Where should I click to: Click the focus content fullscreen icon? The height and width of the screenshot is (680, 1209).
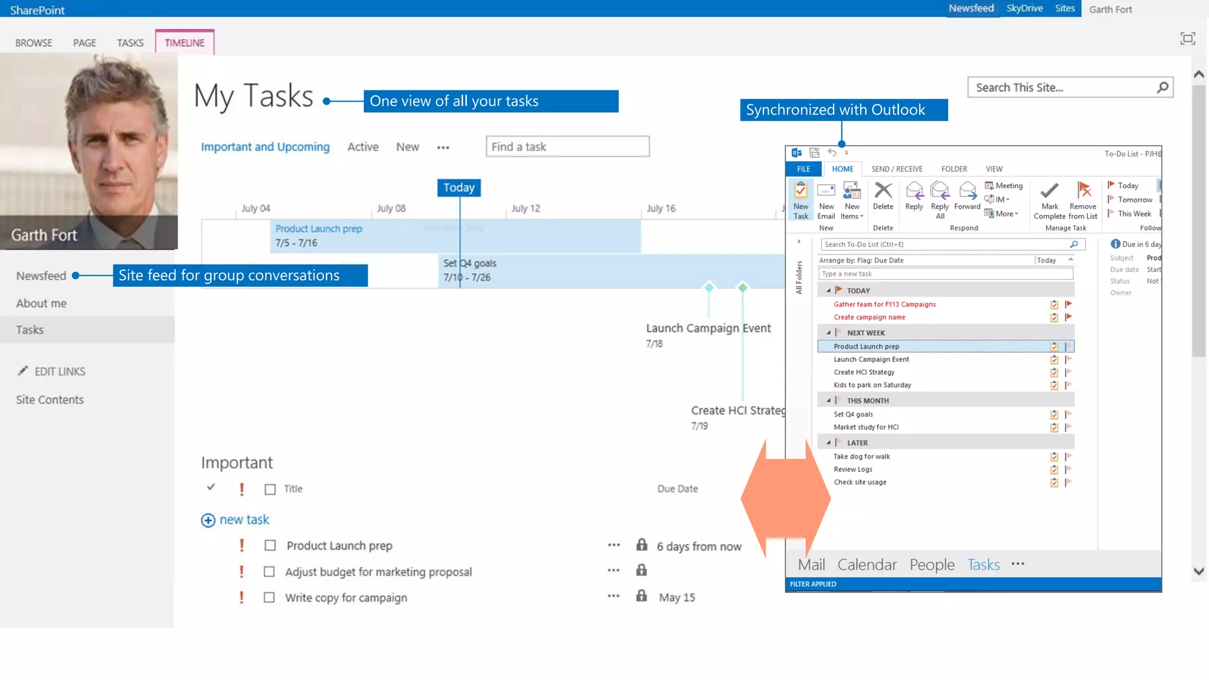pos(1188,39)
